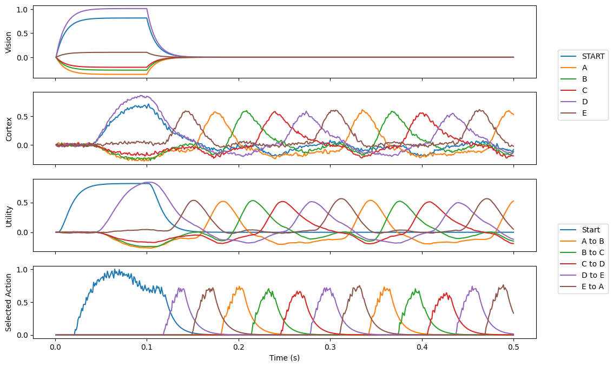Click the 0.5 x-axis tick label

click(513, 346)
